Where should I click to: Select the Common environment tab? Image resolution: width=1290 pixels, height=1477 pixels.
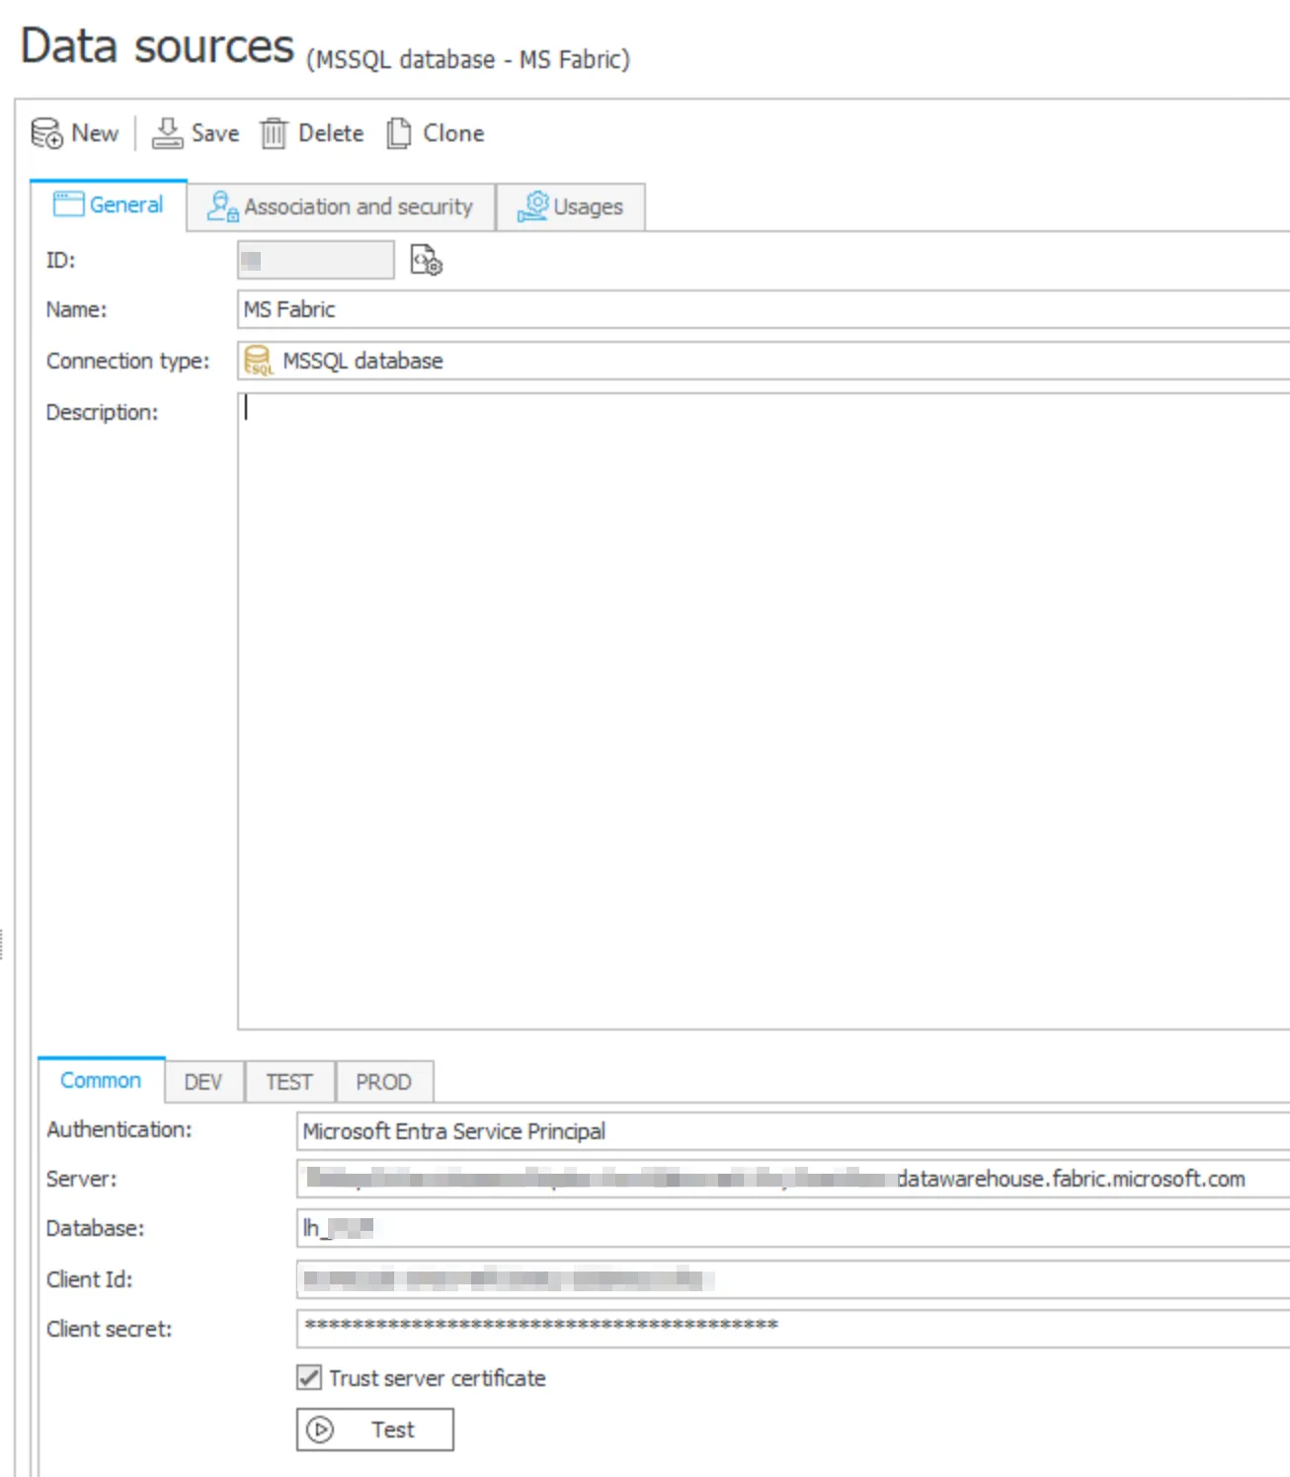pos(101,1081)
